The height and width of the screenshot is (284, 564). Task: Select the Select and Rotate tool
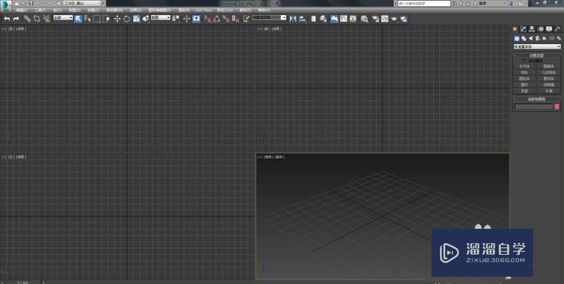point(127,19)
